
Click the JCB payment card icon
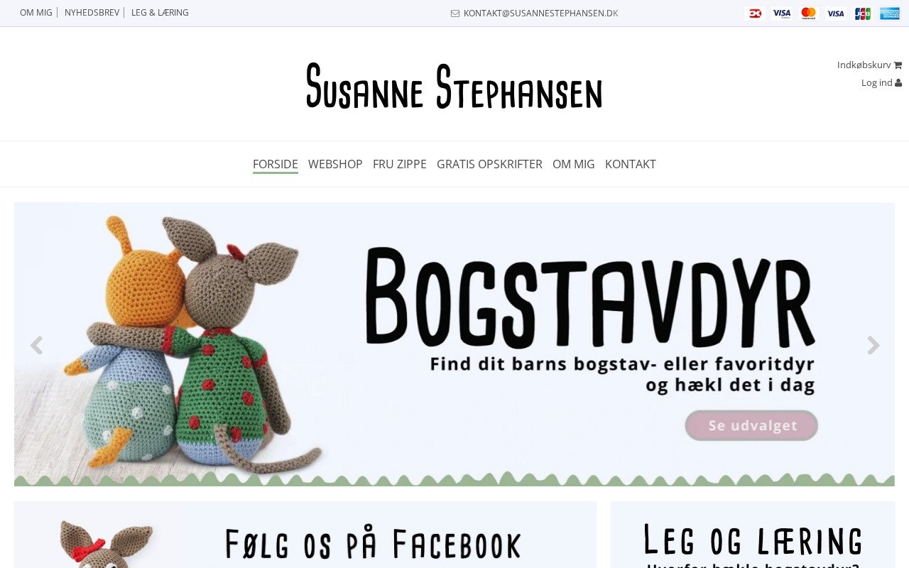[x=862, y=13]
